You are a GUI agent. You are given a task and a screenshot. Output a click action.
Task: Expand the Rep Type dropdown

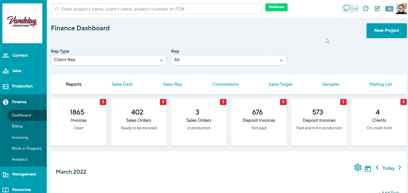pyautogui.click(x=109, y=60)
